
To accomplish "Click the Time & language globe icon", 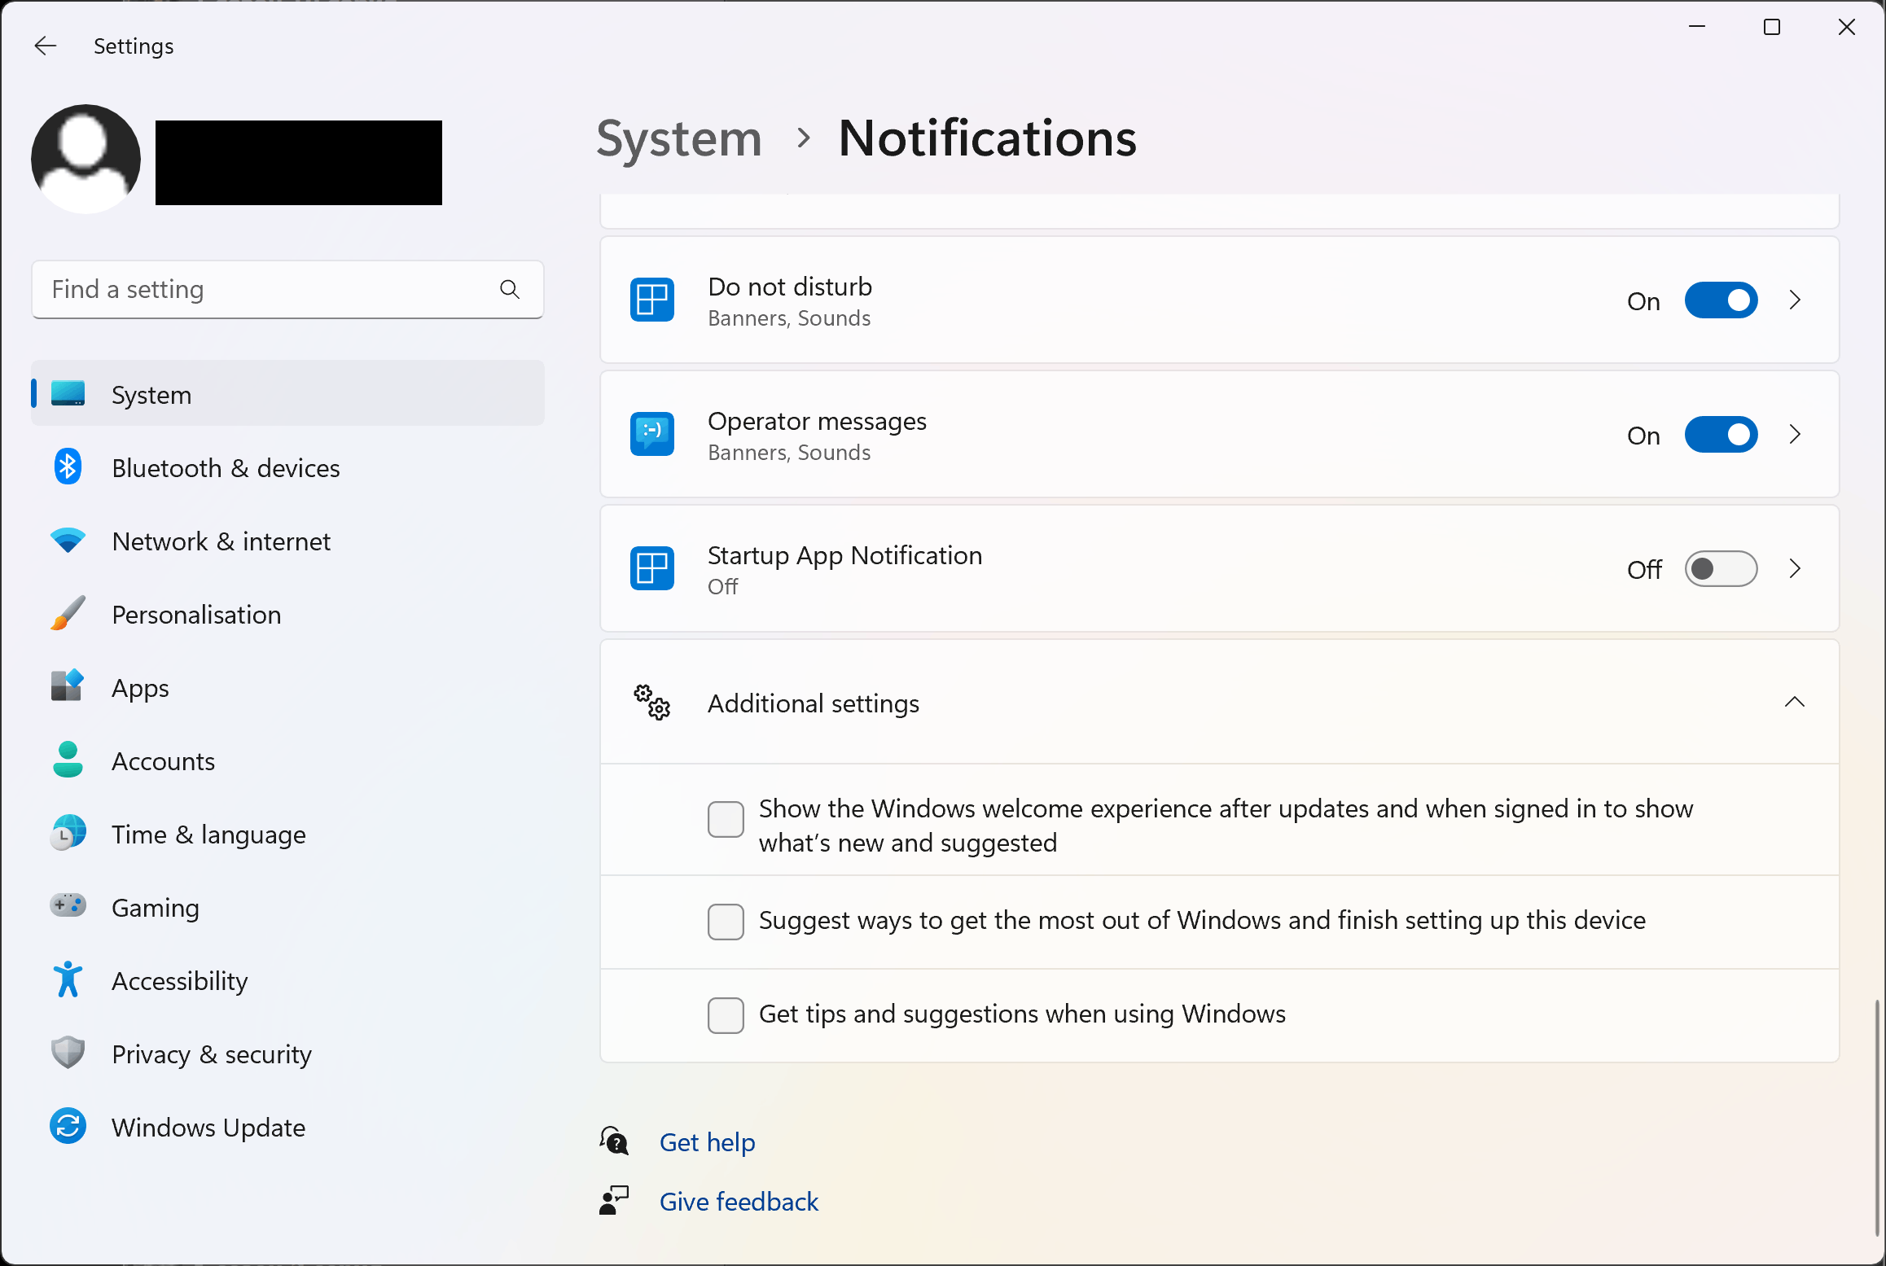I will (68, 833).
